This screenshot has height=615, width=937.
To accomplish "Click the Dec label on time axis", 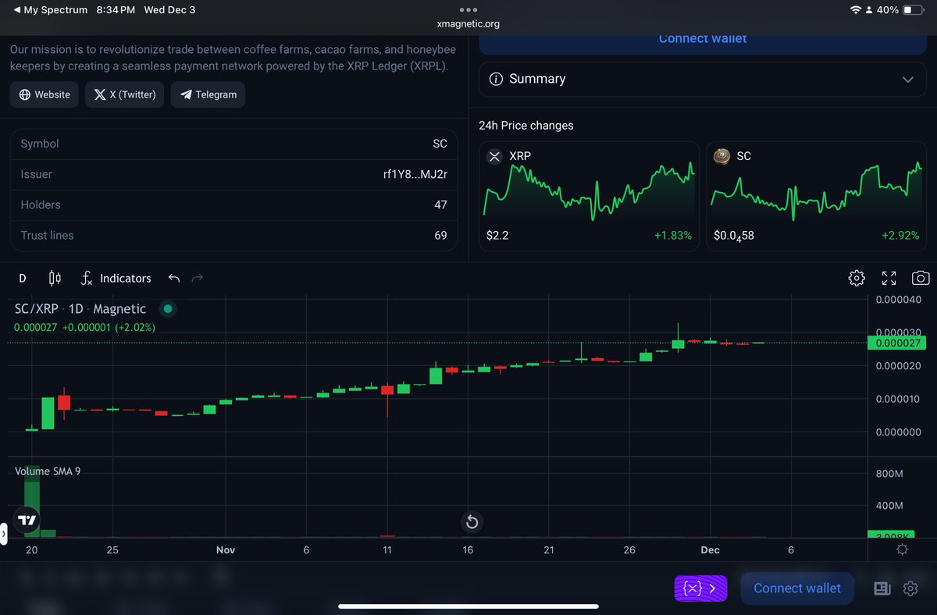I will (710, 550).
